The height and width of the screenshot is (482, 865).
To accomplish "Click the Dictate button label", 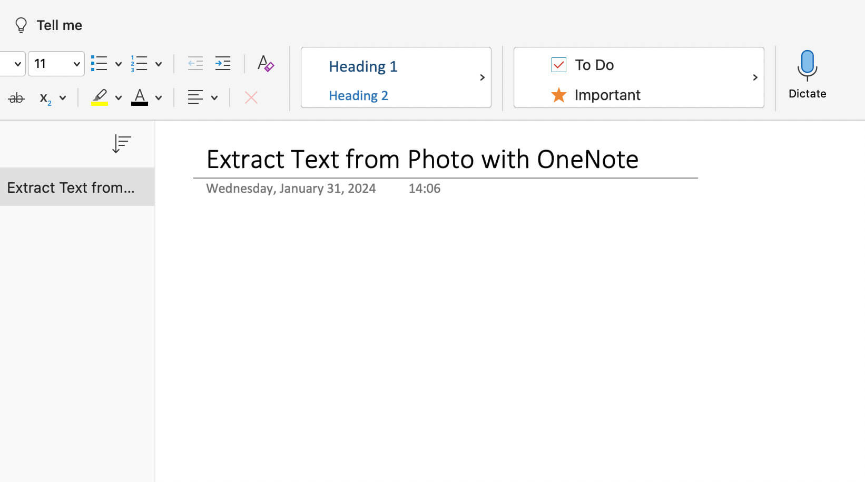I will pyautogui.click(x=807, y=94).
